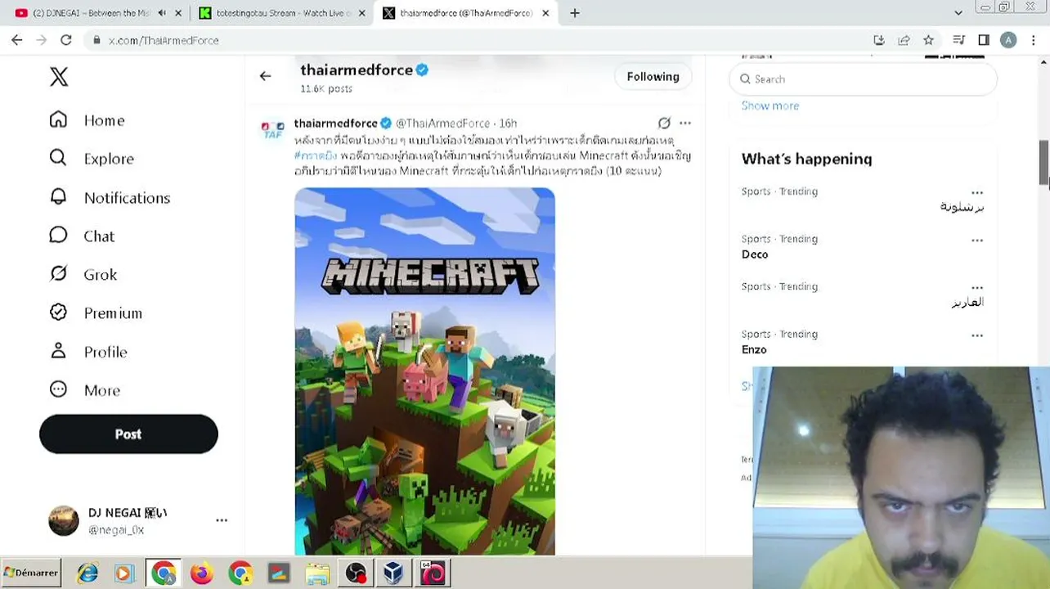Click the @ThaiArmedForce handle in the tweet
Screen dimensions: 1050x589
point(442,124)
